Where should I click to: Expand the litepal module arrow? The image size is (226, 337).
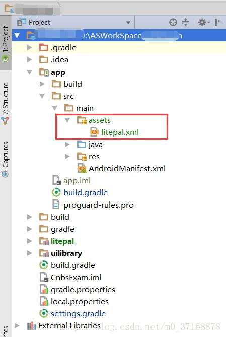[x=29, y=241]
